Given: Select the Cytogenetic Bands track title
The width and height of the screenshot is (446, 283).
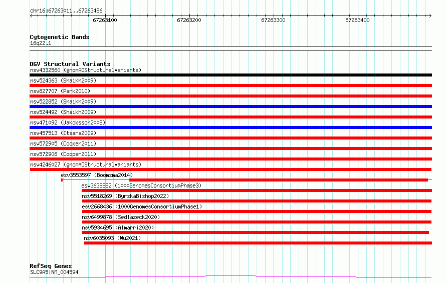Looking at the screenshot, I should coord(60,37).
